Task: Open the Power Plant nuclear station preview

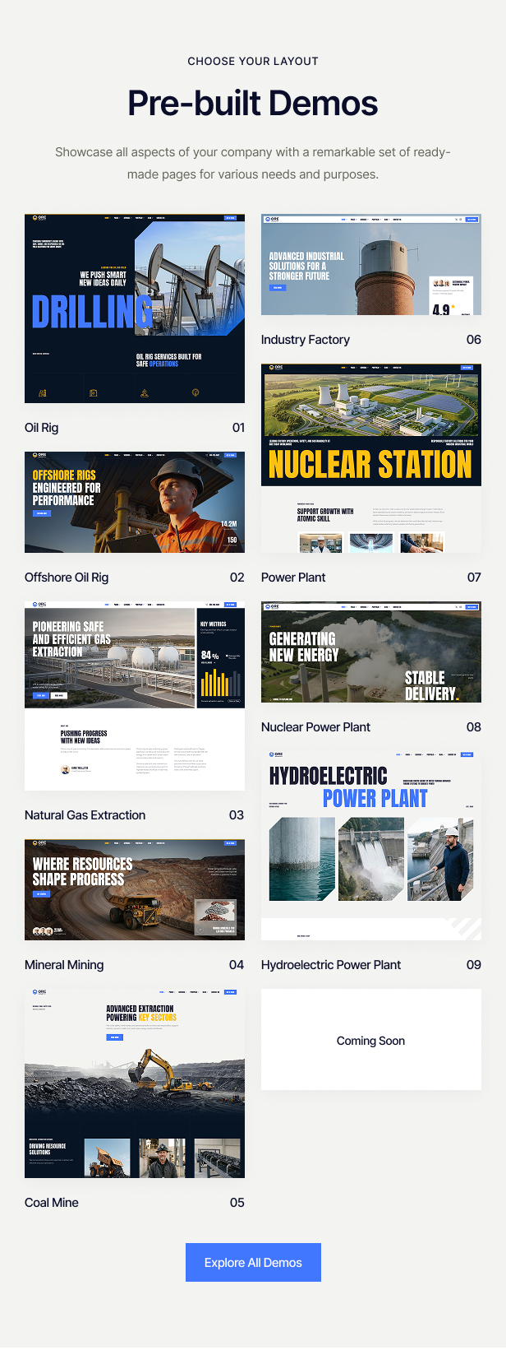Action: point(371,458)
